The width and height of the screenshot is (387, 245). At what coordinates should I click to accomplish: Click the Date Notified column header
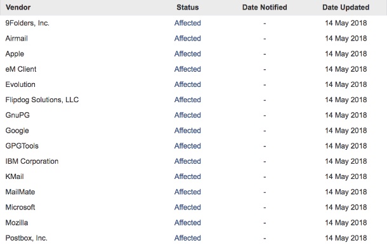(265, 8)
